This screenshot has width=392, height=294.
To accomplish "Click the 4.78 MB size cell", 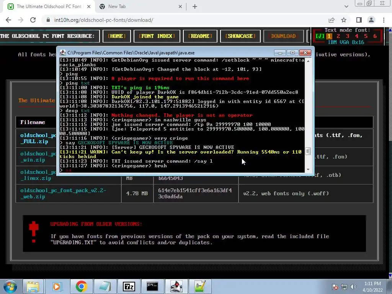I will pos(137,193).
